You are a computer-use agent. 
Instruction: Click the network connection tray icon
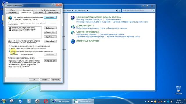(158, 101)
